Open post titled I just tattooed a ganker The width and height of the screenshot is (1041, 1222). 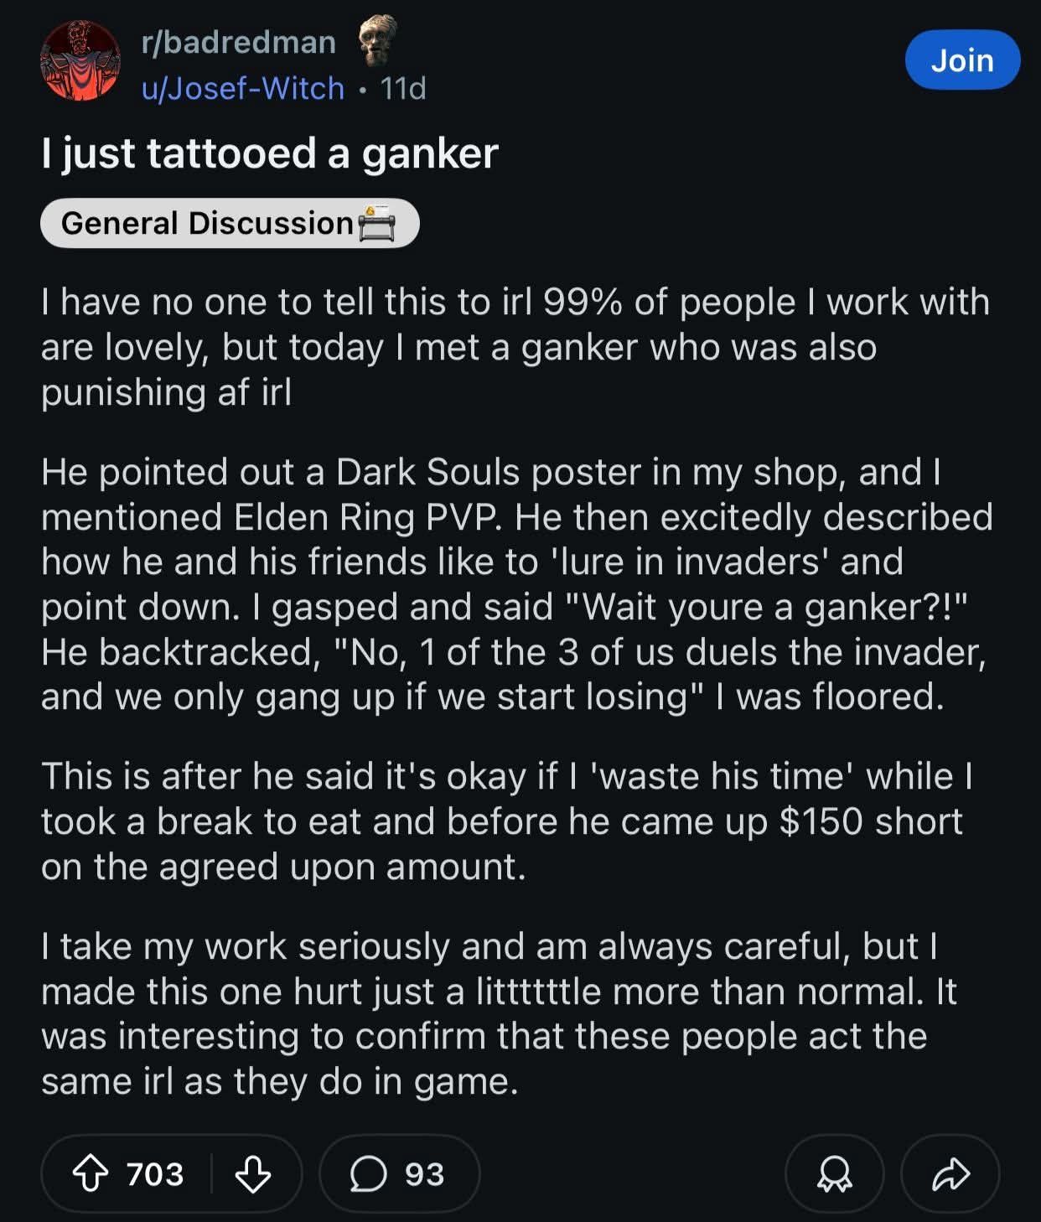270,153
